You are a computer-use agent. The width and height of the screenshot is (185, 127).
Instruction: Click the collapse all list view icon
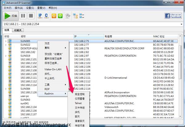click(x=82, y=16)
